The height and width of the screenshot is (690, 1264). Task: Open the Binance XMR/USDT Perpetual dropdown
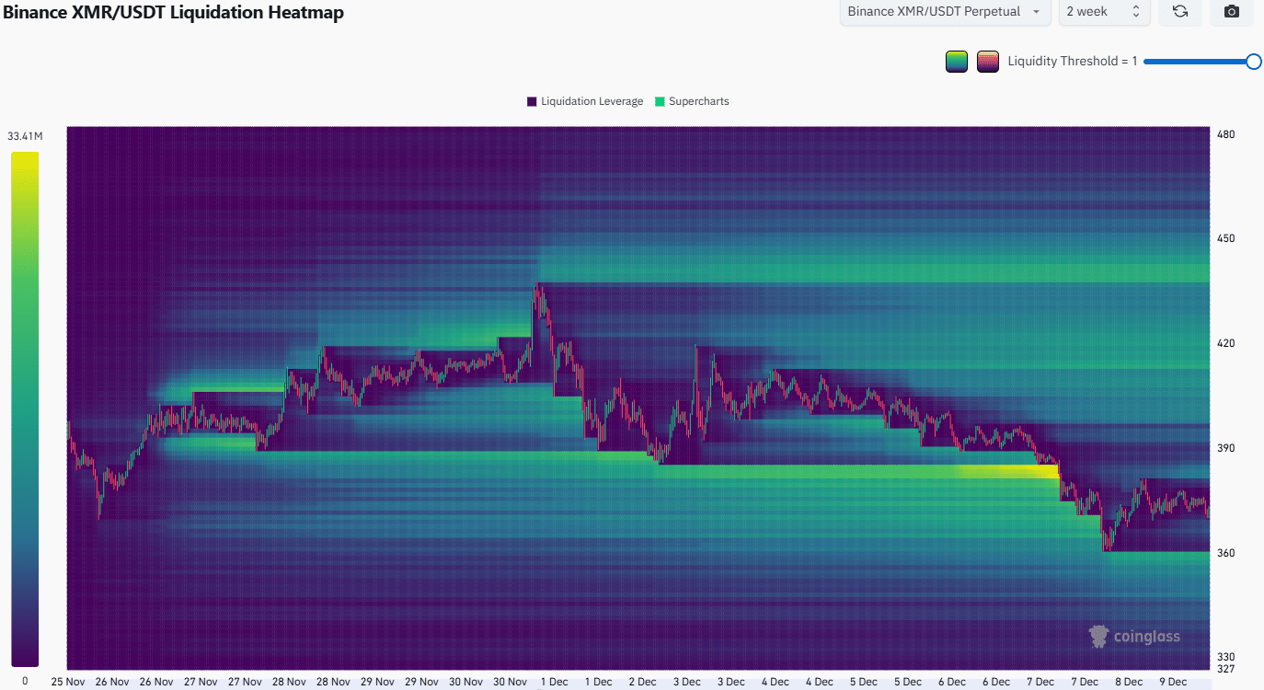945,12
